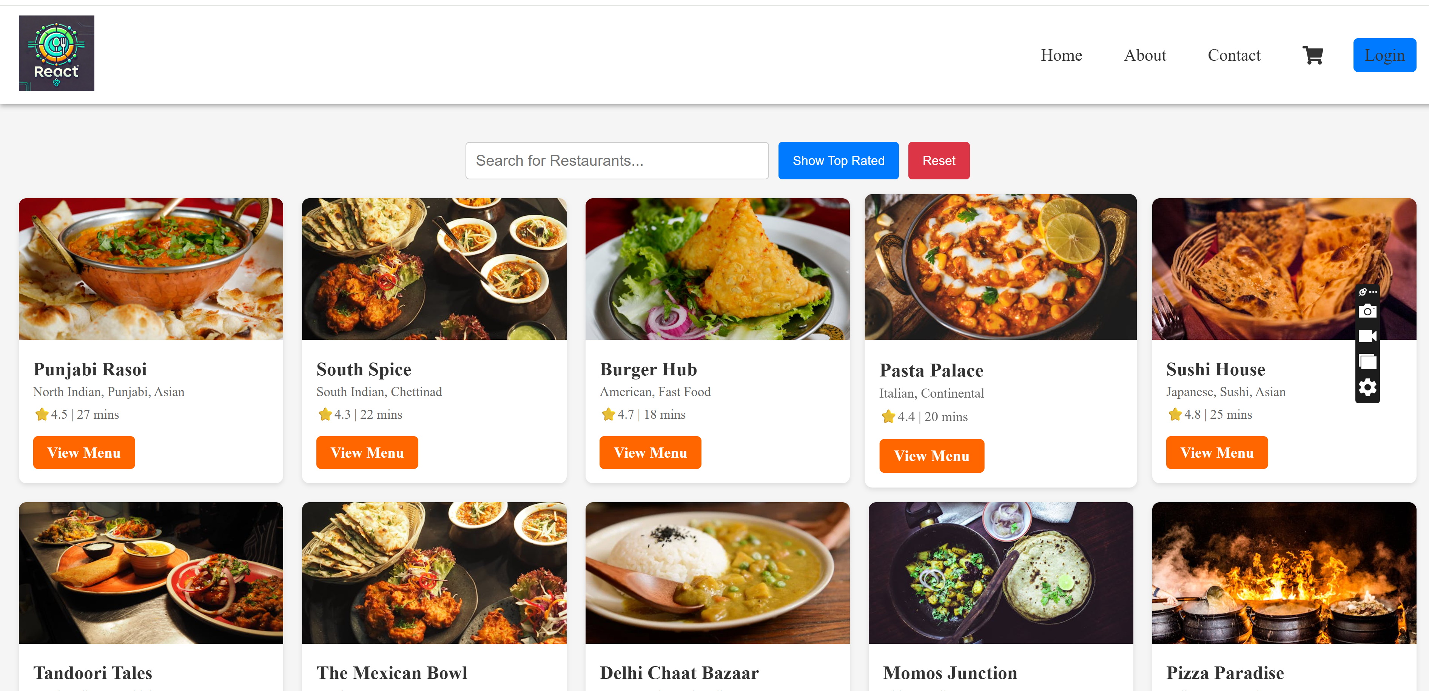Screen dimensions: 1429x691
Task: View Menu for Punjabi Rasoi
Action: point(84,452)
